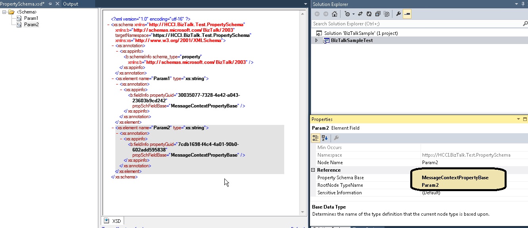Click Sync with Active Document icon
Screen dimensions: 528x228
point(360,14)
